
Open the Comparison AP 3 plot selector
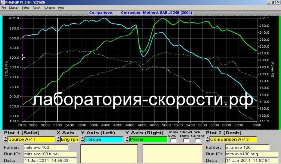pyautogui.click(x=233, y=139)
